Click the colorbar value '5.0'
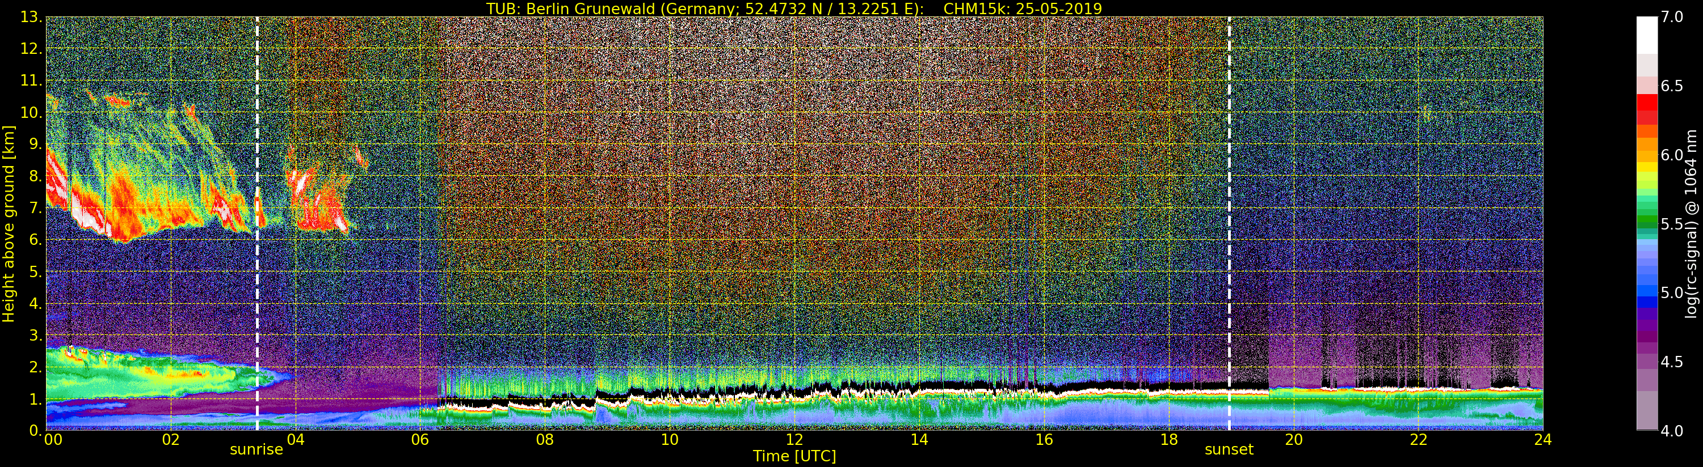Viewport: 1703px width, 467px height. click(1672, 292)
